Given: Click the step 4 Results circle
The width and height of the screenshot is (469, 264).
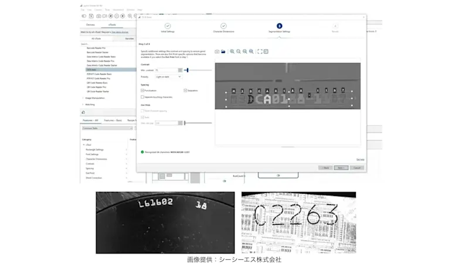Looking at the screenshot, I should point(335,26).
